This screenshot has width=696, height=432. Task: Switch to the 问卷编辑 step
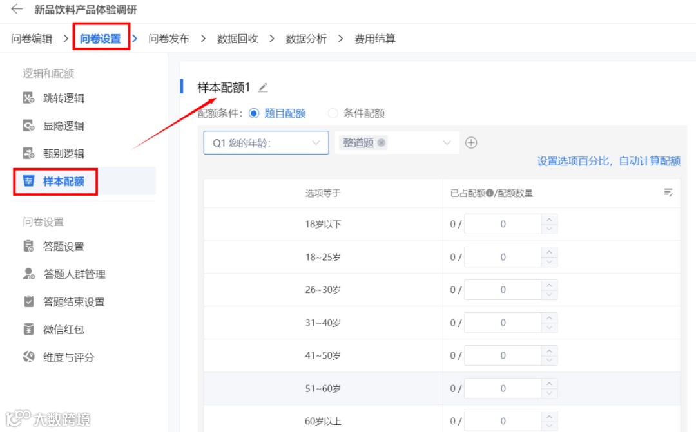[32, 39]
